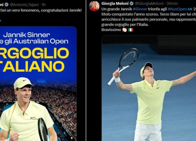This screenshot has height=141, width=196.
Task: Open the @Antonio_Tajani handle
Action: pyautogui.click(x=24, y=5)
